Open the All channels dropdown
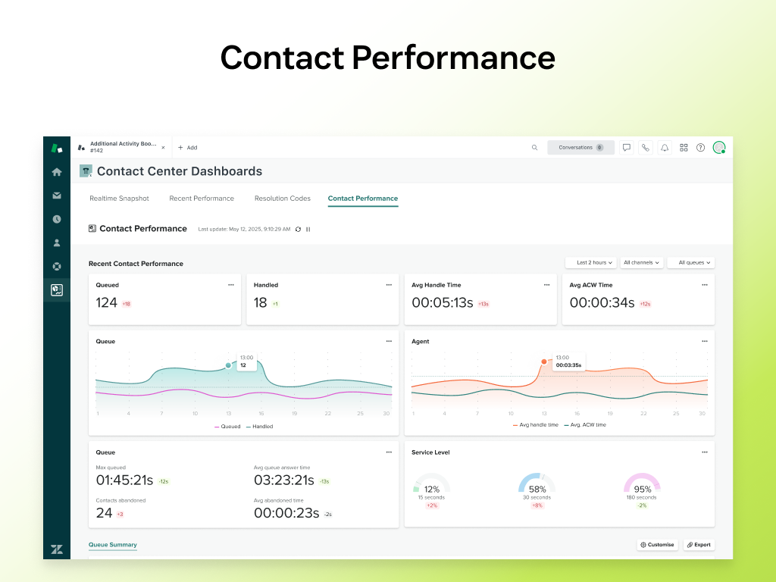Image resolution: width=776 pixels, height=582 pixels. pyautogui.click(x=642, y=263)
